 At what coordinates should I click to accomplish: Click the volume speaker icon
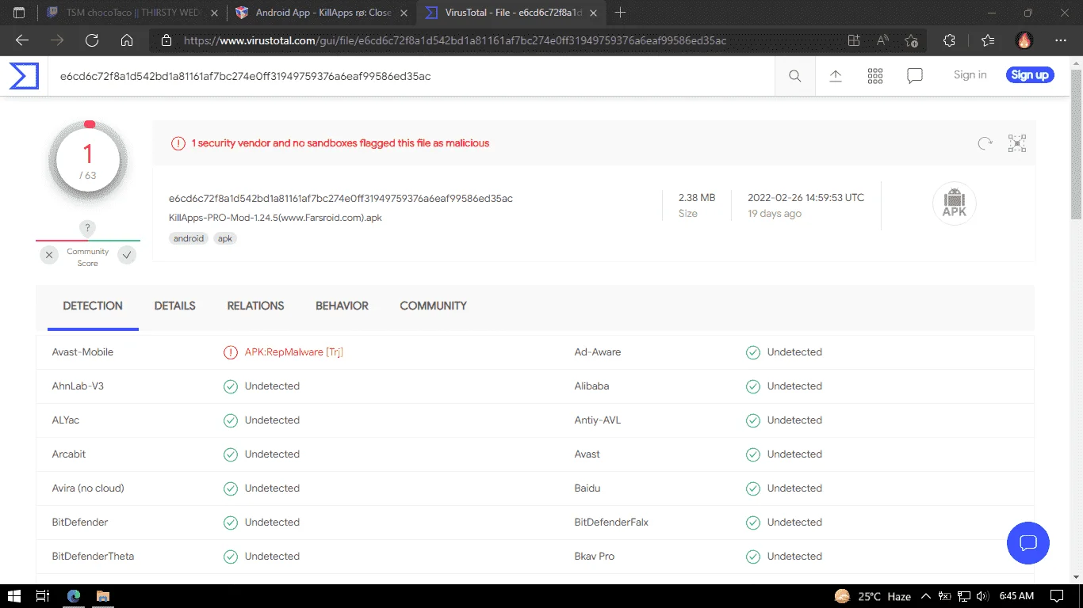(983, 596)
